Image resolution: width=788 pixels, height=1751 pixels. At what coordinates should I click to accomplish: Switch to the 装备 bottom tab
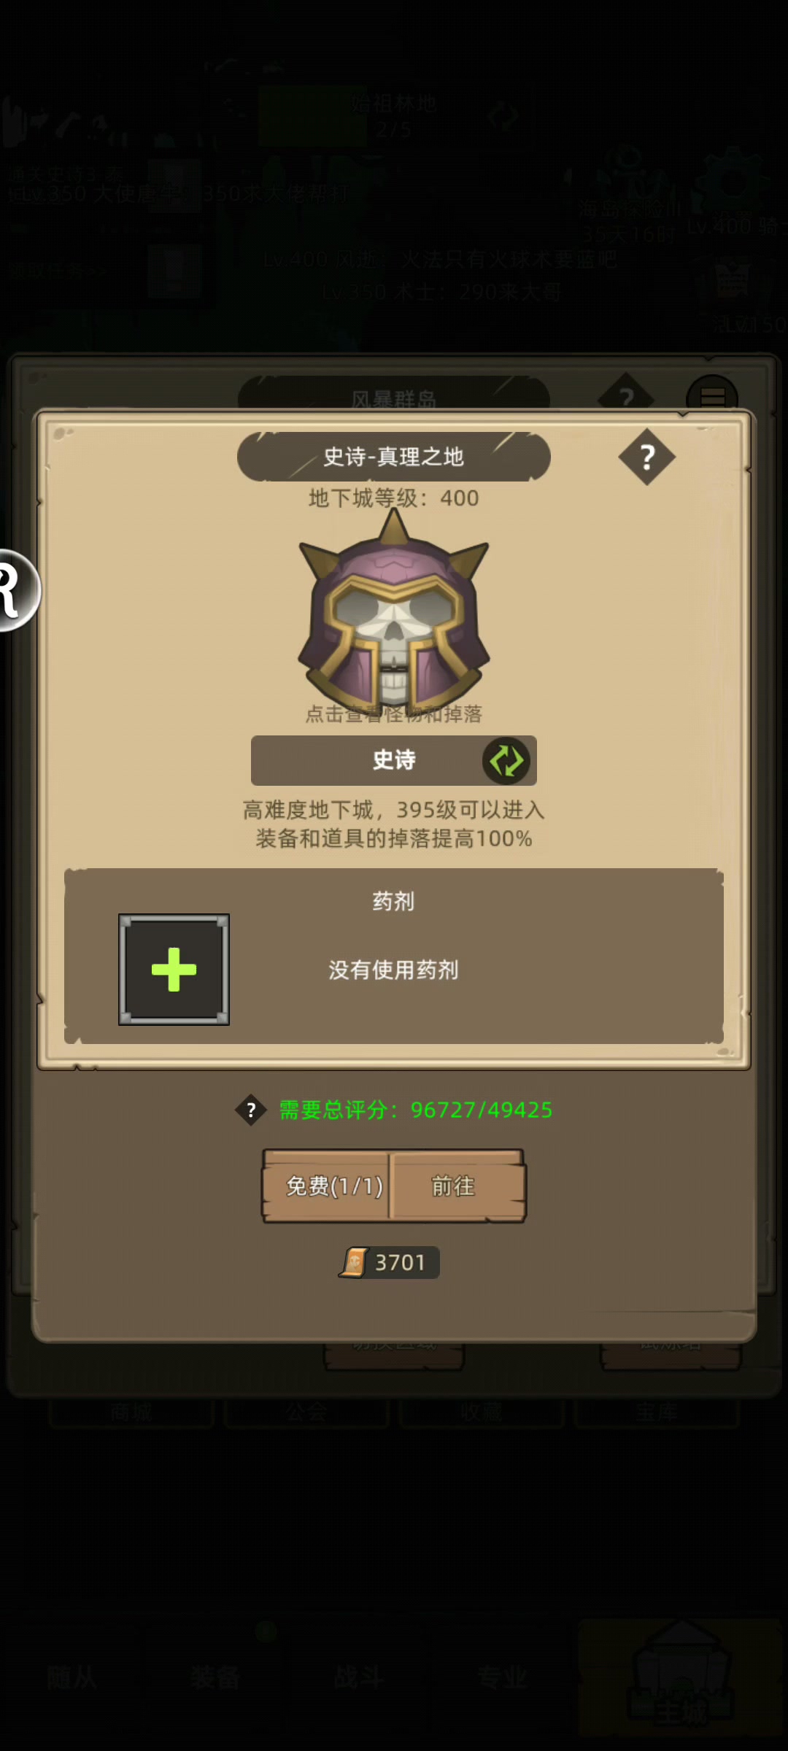(215, 1677)
